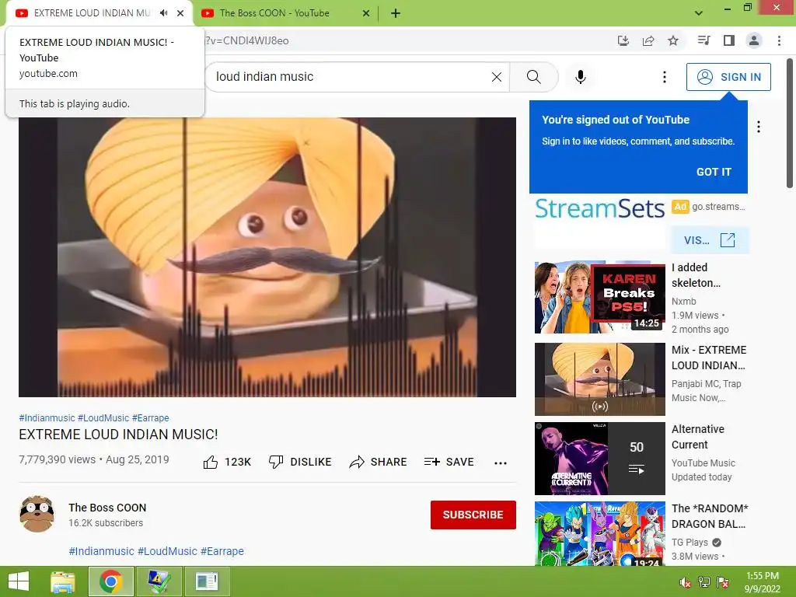Bookmark this page with star icon
Viewport: 796px width, 597px height.
(x=673, y=40)
